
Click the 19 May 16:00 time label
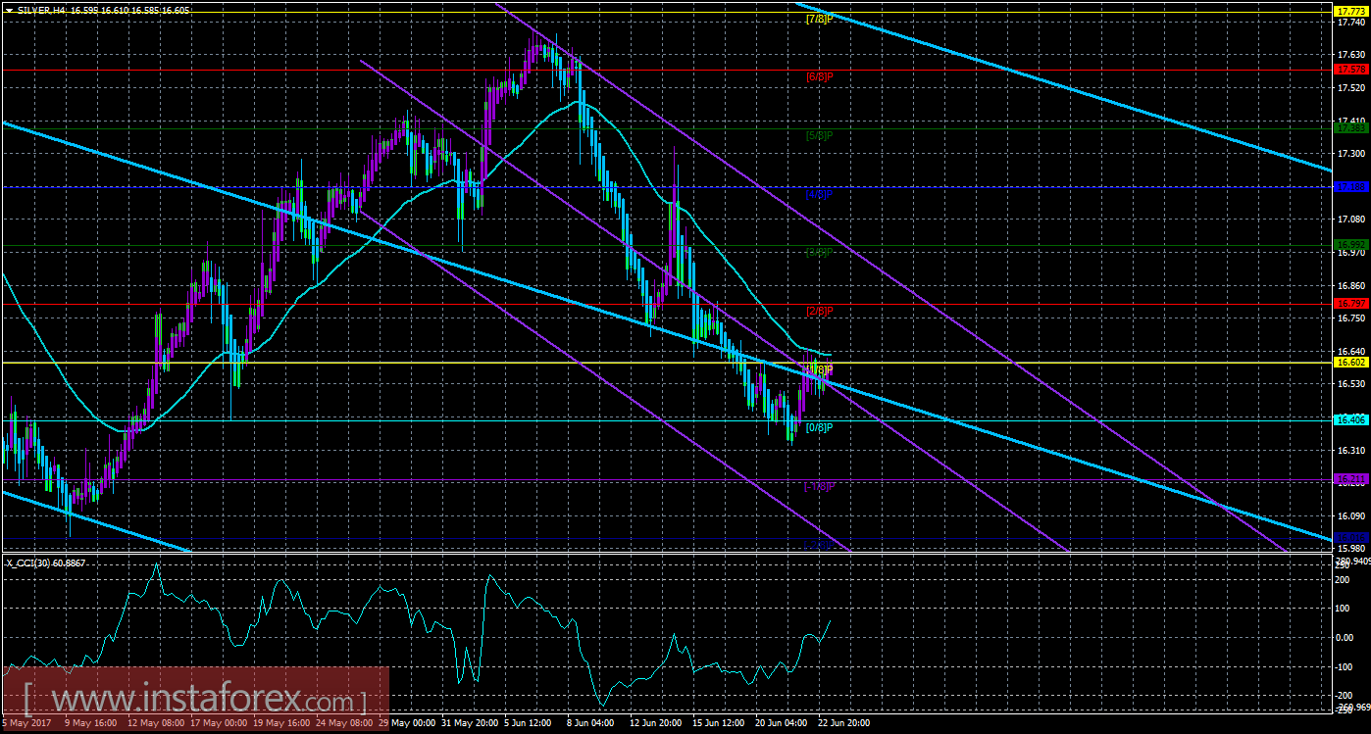pyautogui.click(x=281, y=724)
